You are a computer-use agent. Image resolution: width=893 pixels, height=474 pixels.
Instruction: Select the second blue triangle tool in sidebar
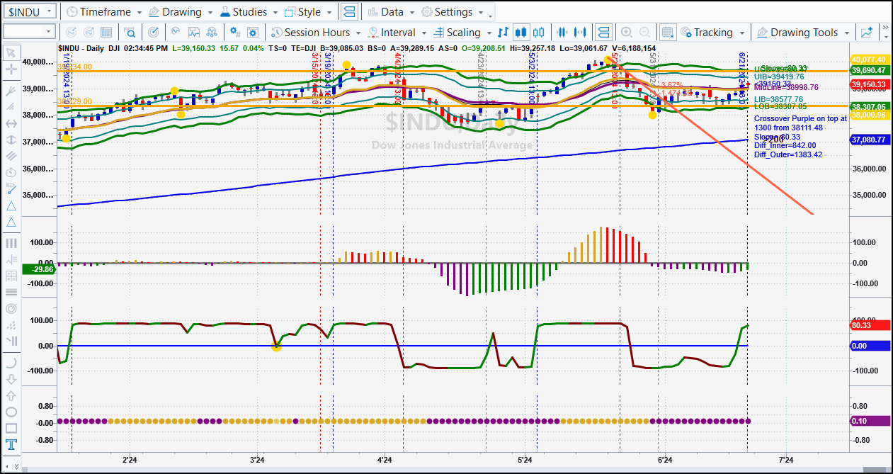[x=11, y=222]
